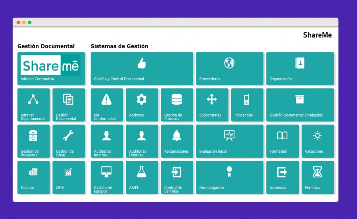Open the Gestión de Procesos database icon
Screen dimensions: 357x219
[177, 99]
